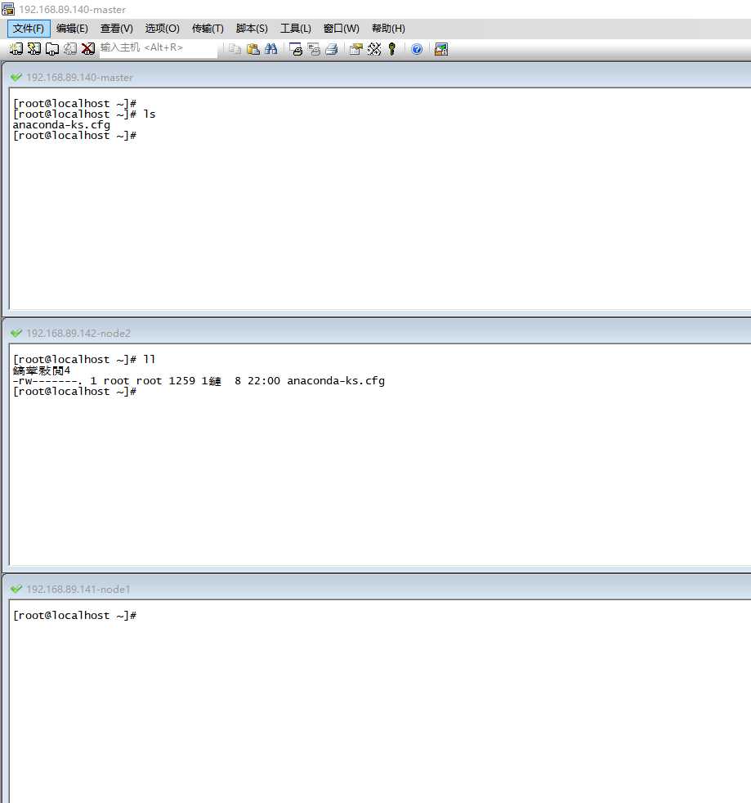Click the Reconnect session icon

(70, 48)
